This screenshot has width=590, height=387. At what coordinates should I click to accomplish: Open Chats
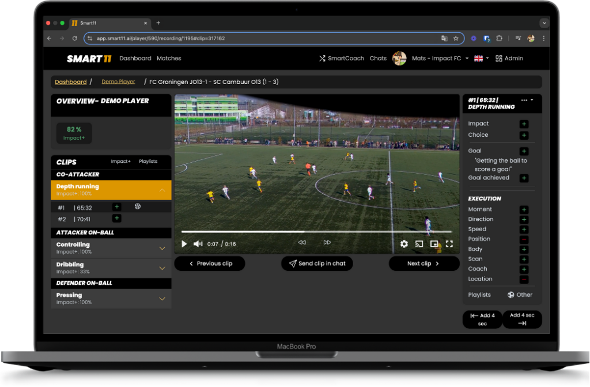(x=378, y=59)
